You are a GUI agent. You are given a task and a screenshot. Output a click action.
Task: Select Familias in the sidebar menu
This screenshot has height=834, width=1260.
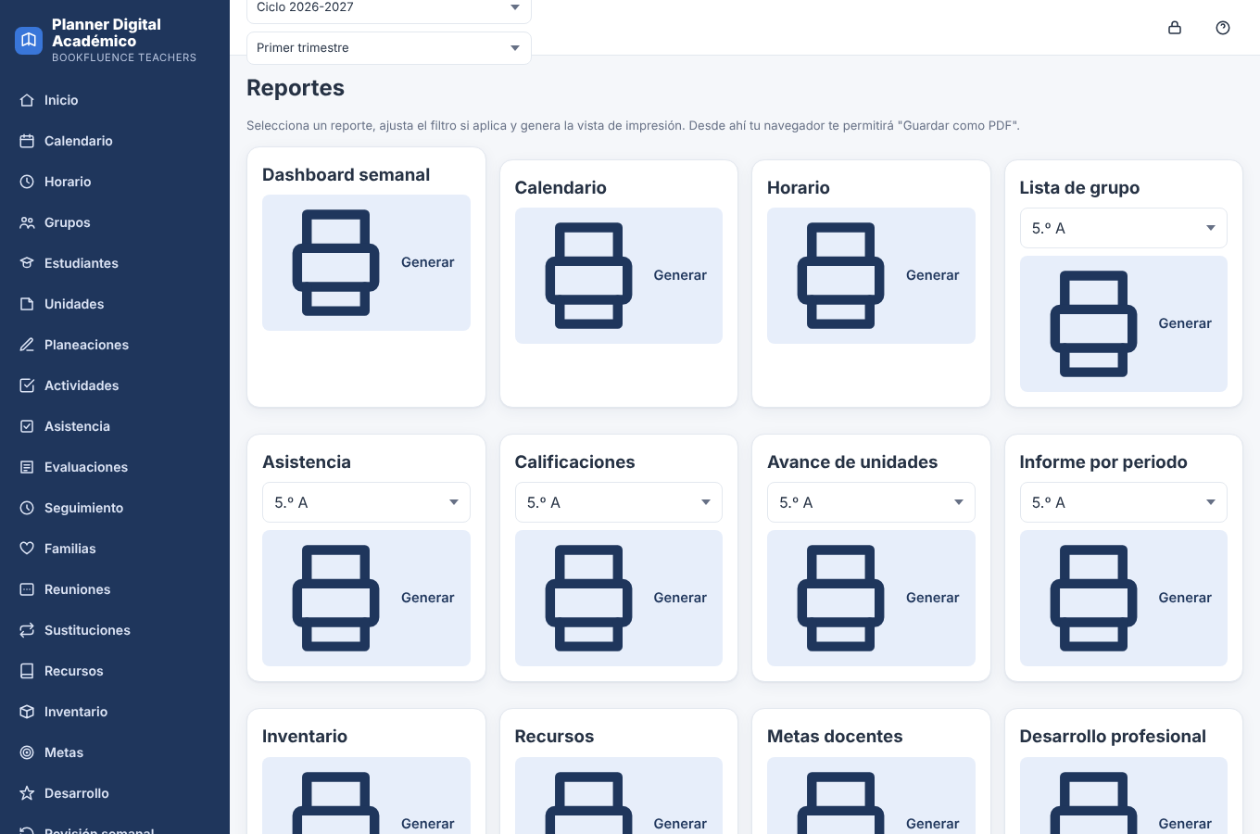click(x=115, y=549)
